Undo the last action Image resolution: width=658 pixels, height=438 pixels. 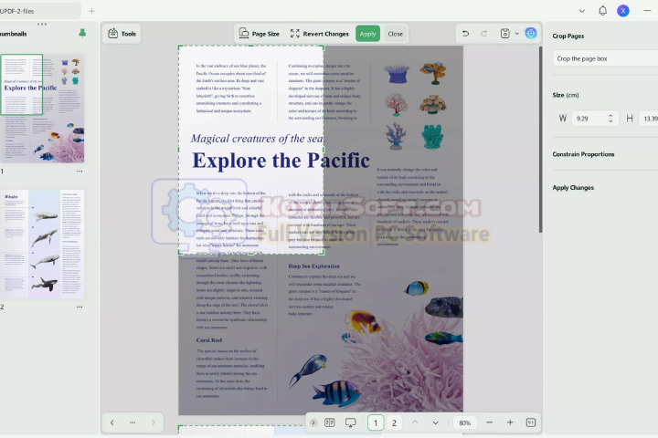(x=465, y=34)
